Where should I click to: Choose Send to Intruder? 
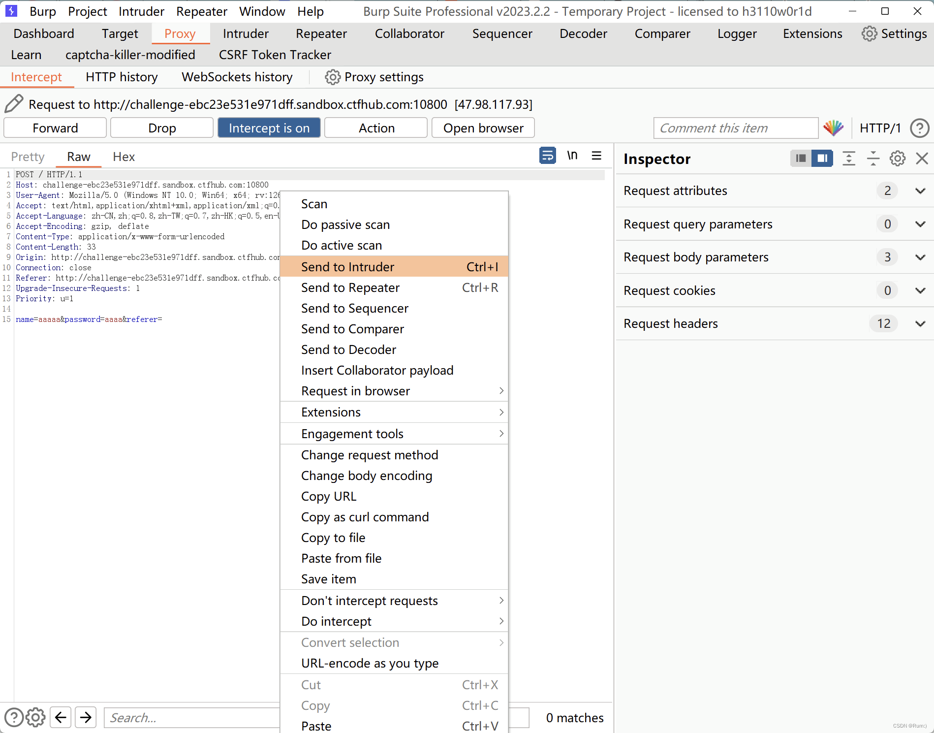tap(394, 267)
